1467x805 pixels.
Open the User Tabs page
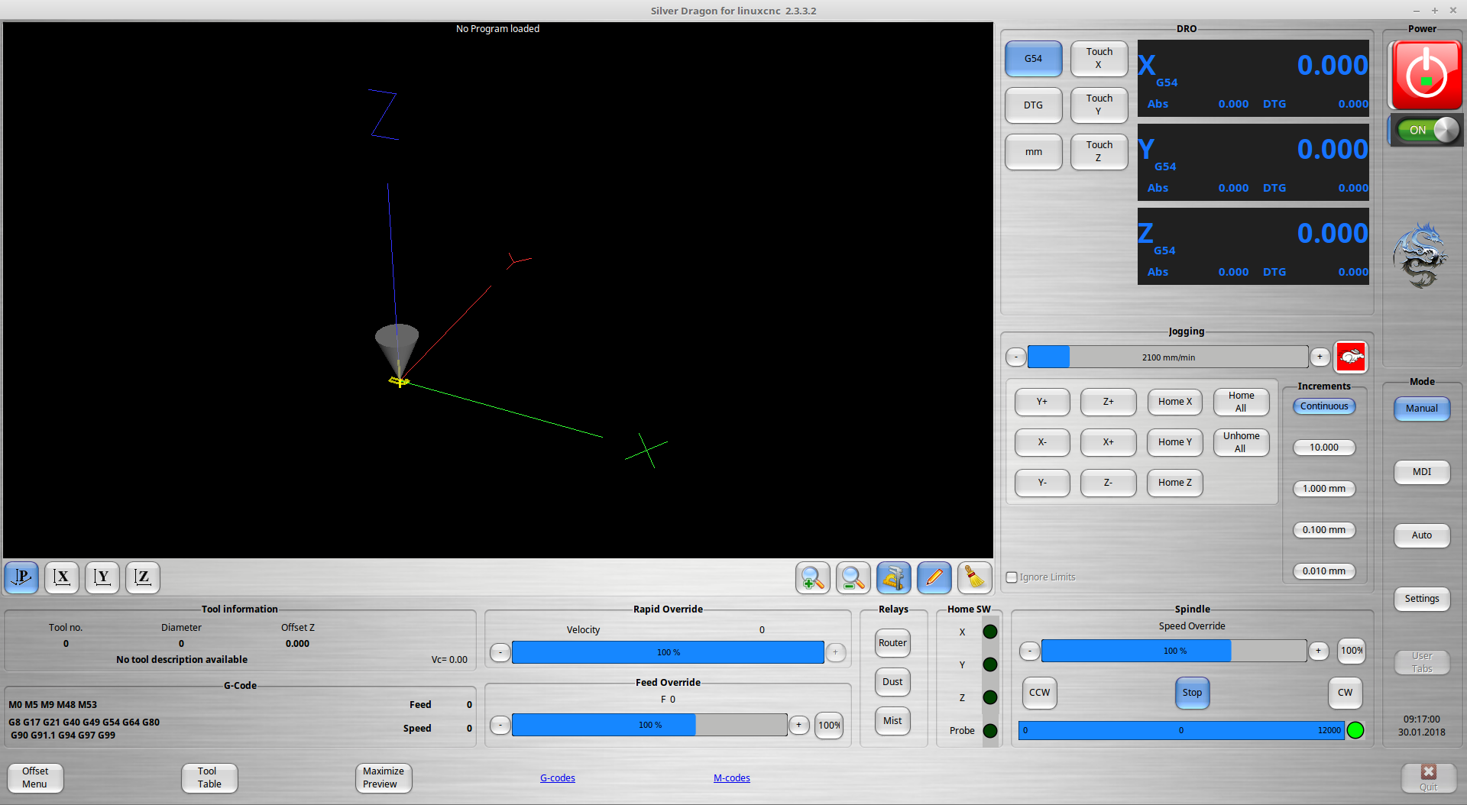point(1421,662)
